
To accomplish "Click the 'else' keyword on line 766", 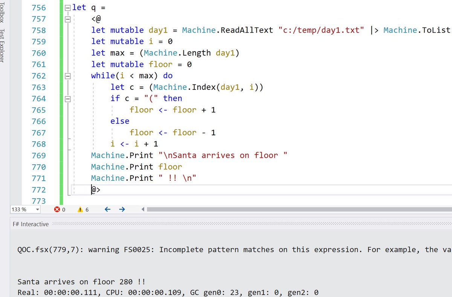I will (x=120, y=121).
